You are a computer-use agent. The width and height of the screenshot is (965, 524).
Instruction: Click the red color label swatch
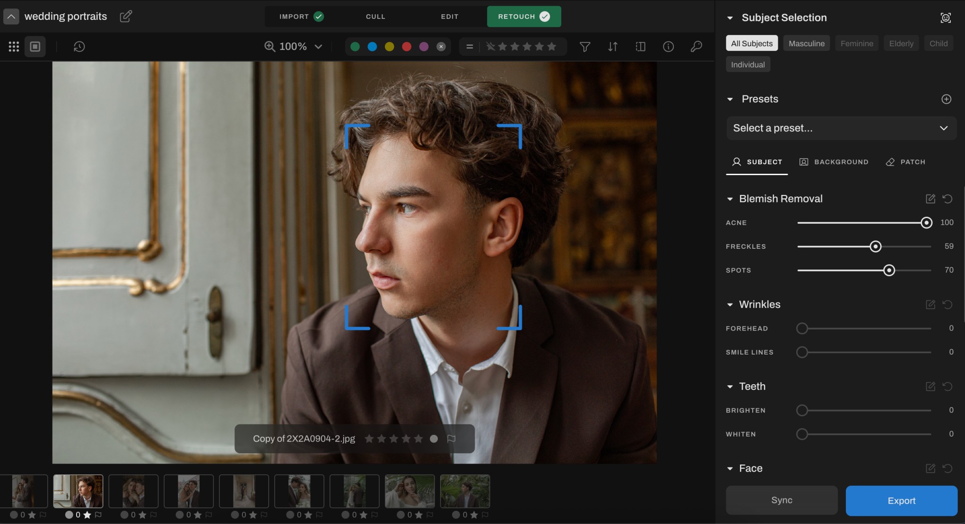point(407,47)
